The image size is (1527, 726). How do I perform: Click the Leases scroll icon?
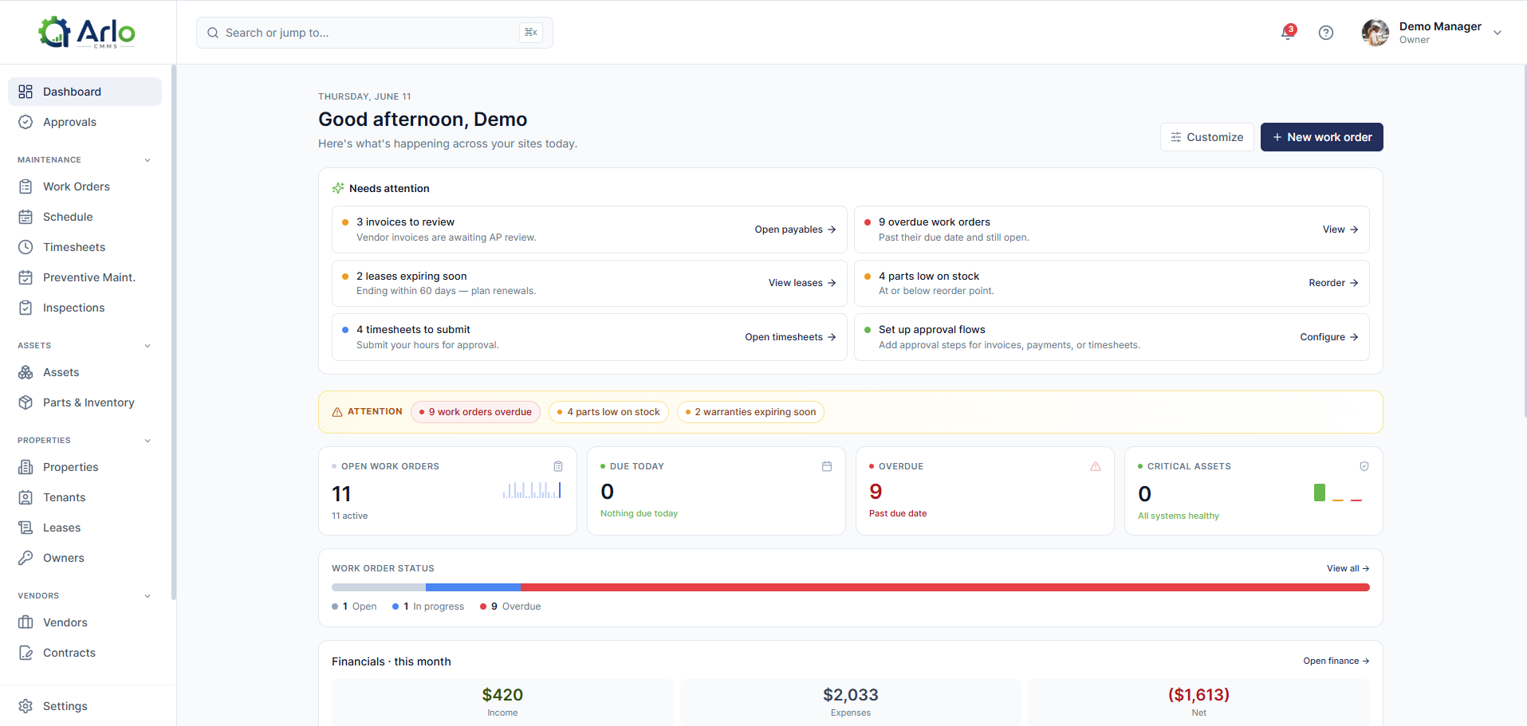coord(26,528)
